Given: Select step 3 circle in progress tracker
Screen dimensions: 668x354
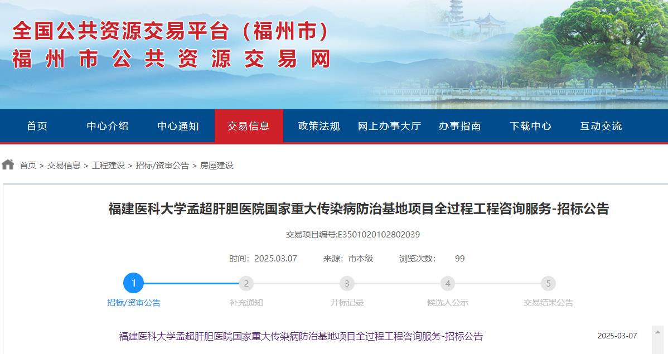Looking at the screenshot, I should 347,283.
